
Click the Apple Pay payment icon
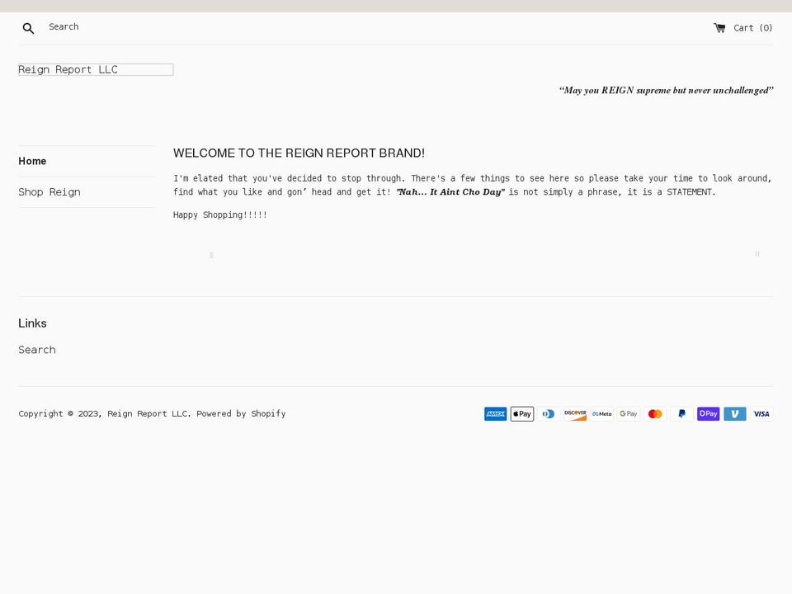pos(521,413)
